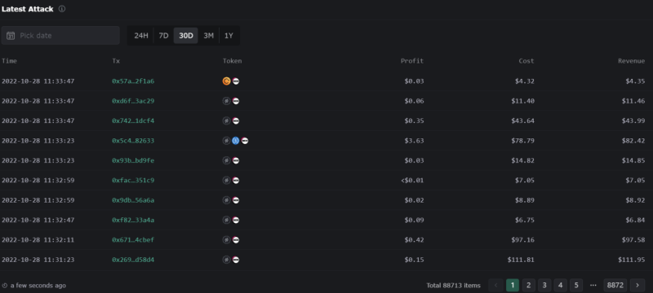Open the Pick date input field
Image resolution: width=653 pixels, height=293 pixels.
pyautogui.click(x=60, y=36)
